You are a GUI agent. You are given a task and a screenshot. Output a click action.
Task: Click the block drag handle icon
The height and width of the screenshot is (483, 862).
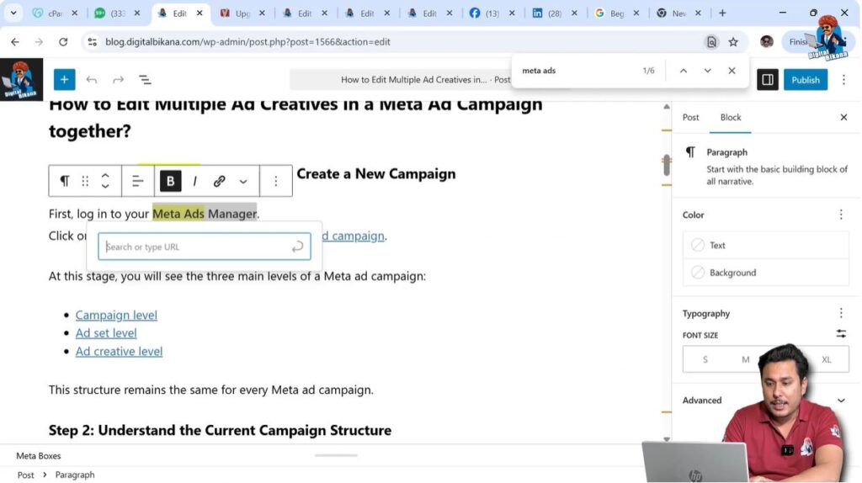pyautogui.click(x=85, y=181)
